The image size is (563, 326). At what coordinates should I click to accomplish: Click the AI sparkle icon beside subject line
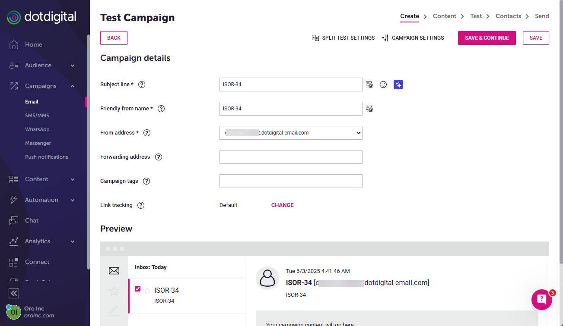pyautogui.click(x=398, y=85)
